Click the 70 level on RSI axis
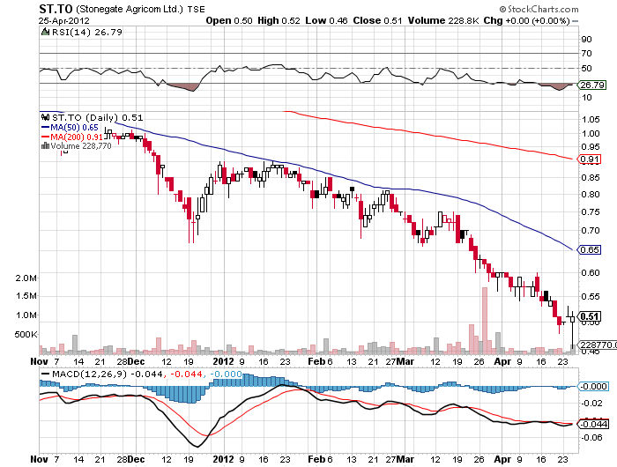The height and width of the screenshot is (467, 617). click(x=586, y=53)
